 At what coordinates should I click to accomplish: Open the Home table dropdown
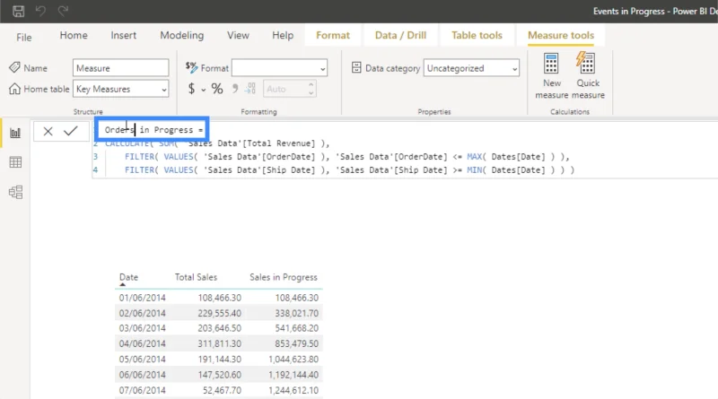pyautogui.click(x=120, y=89)
